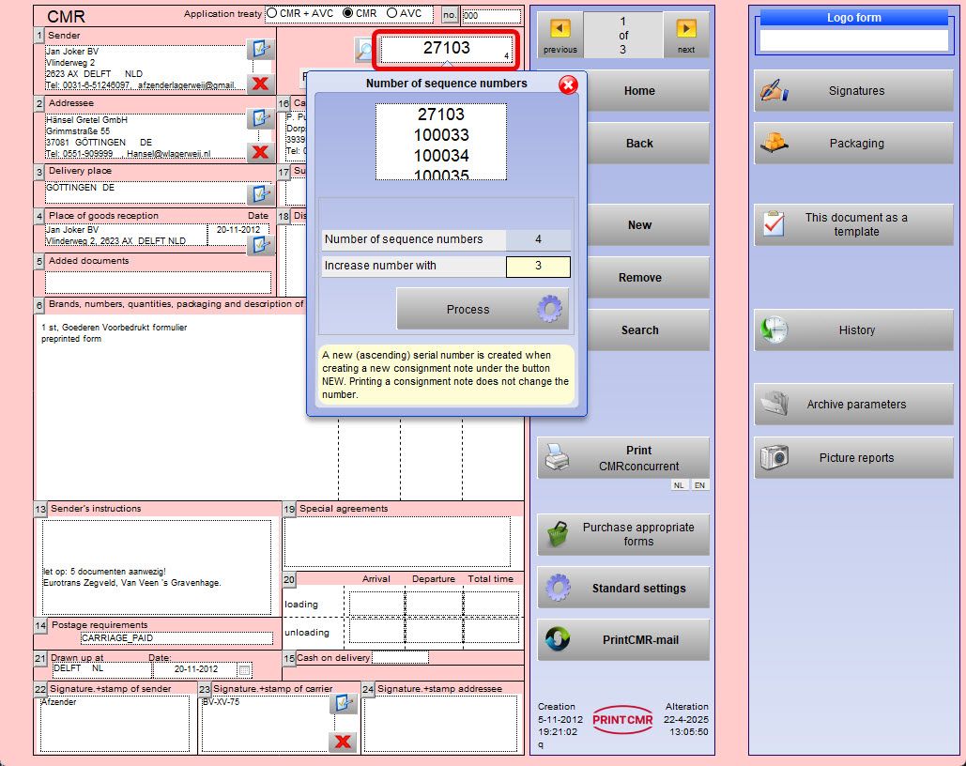Select the CMR + AVC radio option
Screen dimensions: 966x766
tap(272, 14)
